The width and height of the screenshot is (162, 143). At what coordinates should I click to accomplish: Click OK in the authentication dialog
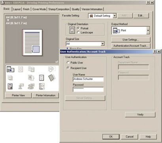tap(111, 137)
